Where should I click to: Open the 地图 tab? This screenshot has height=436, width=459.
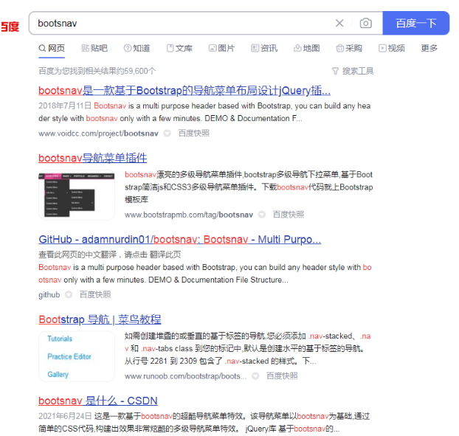coord(307,48)
